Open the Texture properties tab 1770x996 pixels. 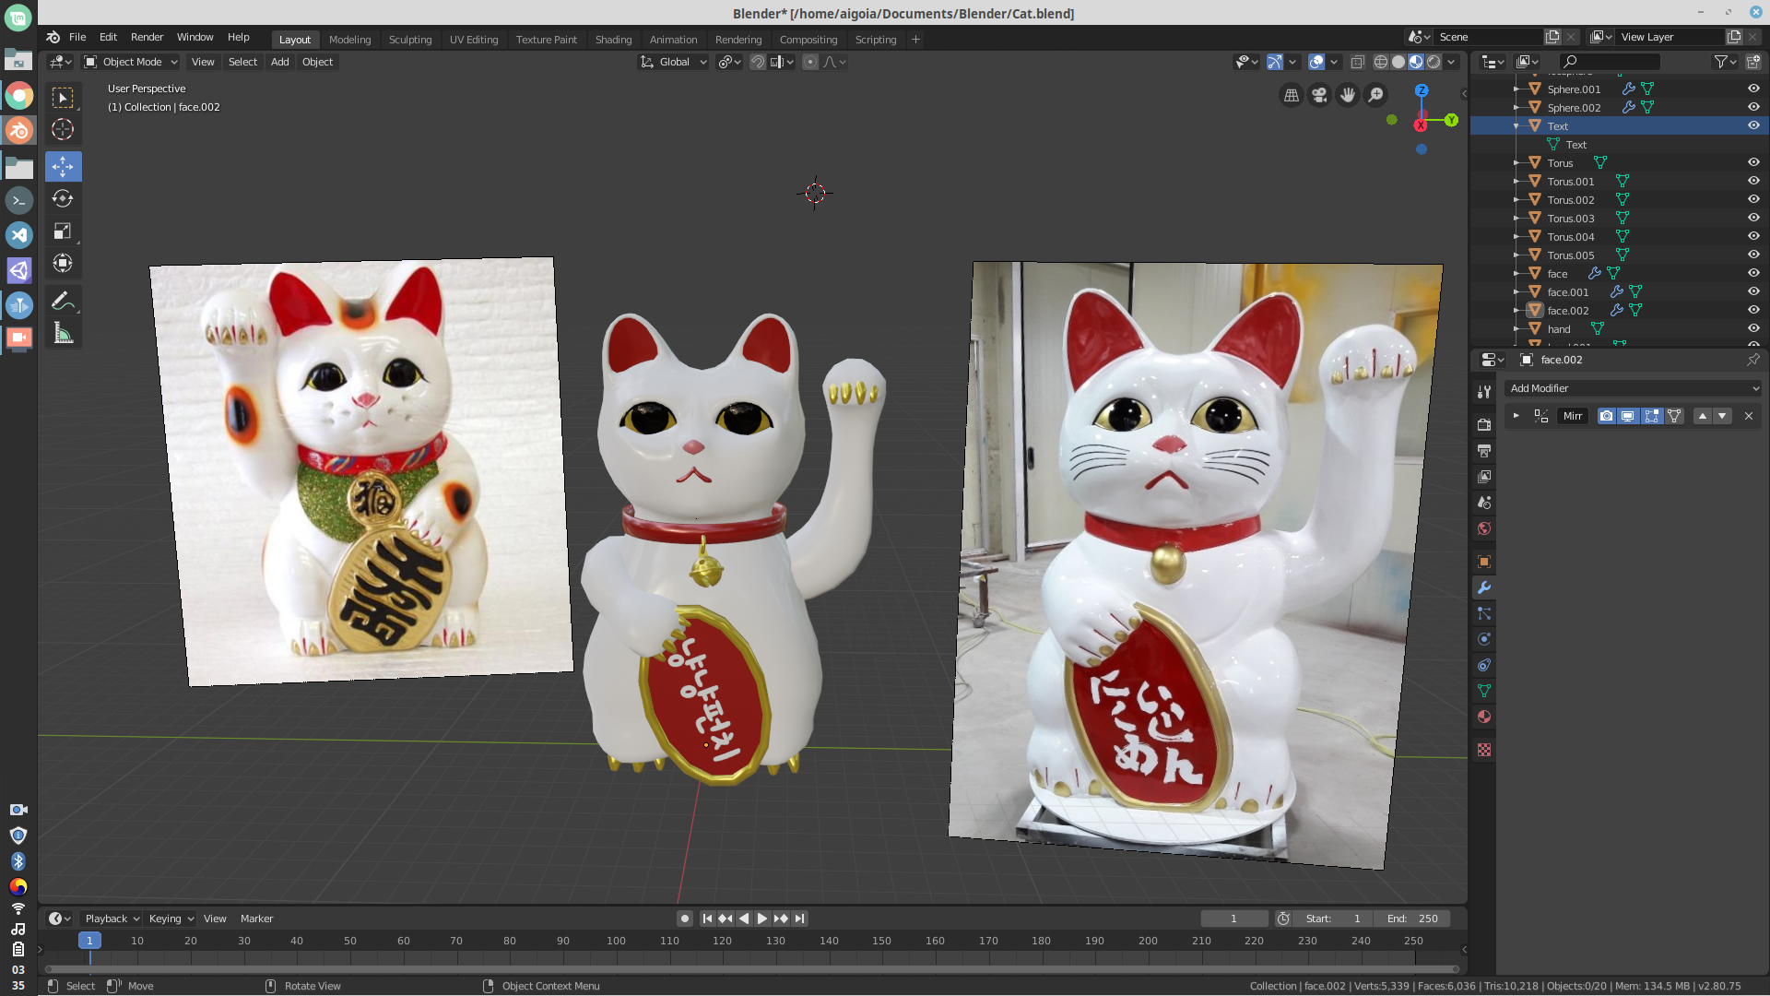(1484, 750)
